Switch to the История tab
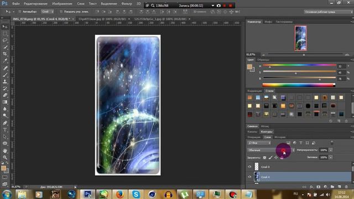Image resolution: width=354 pixels, height=199 pixels. click(280, 137)
